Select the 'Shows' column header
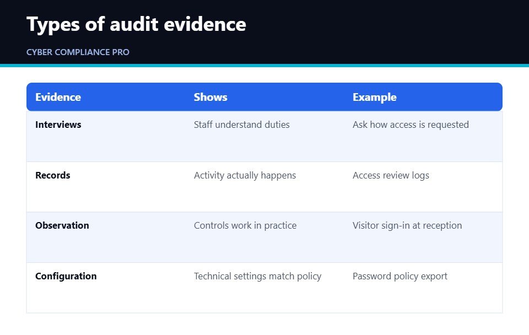Screen dimensions: 529x335 (210, 97)
